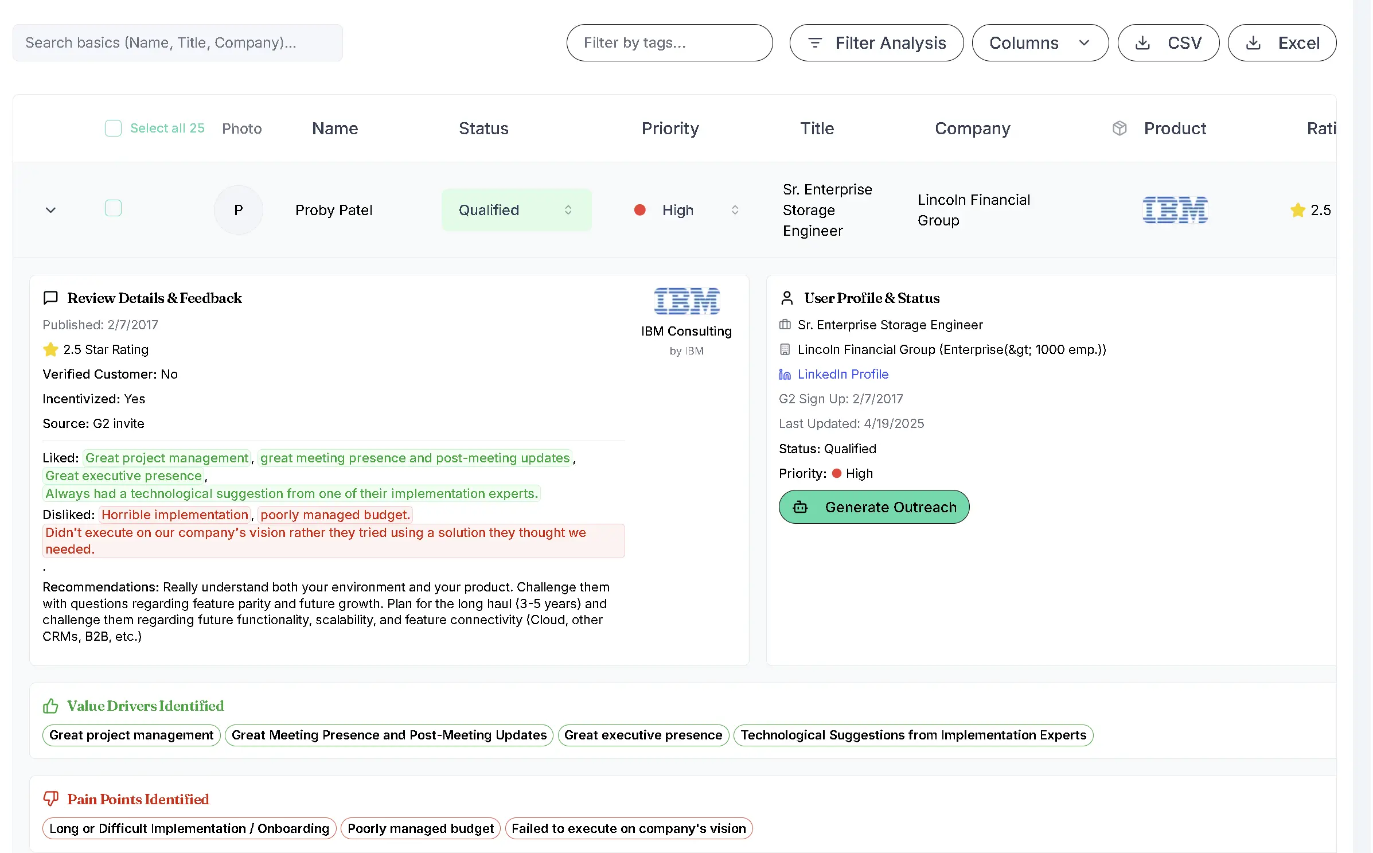Collapse Proby Patel's expanded row
The width and height of the screenshot is (1373, 853).
[x=50, y=211]
